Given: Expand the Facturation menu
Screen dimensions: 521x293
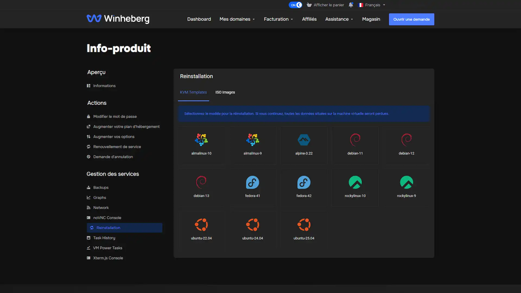Looking at the screenshot, I should [278, 19].
